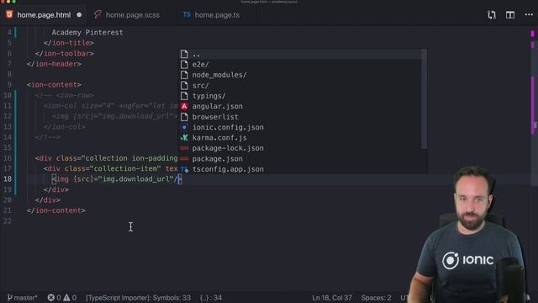Open the editor more actions menu
Screen dimensions: 538x303
click(529, 15)
